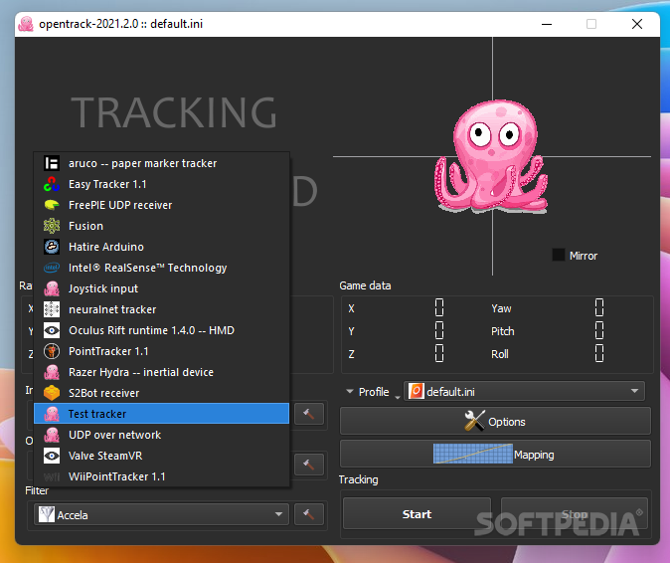
Task: Open input tracker settings via hammer icon
Action: tap(309, 414)
